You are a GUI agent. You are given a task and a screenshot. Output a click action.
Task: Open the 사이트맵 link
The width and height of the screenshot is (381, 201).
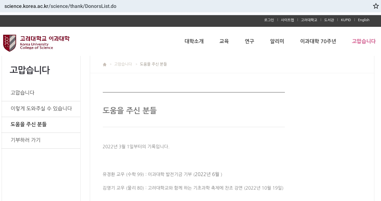(287, 20)
